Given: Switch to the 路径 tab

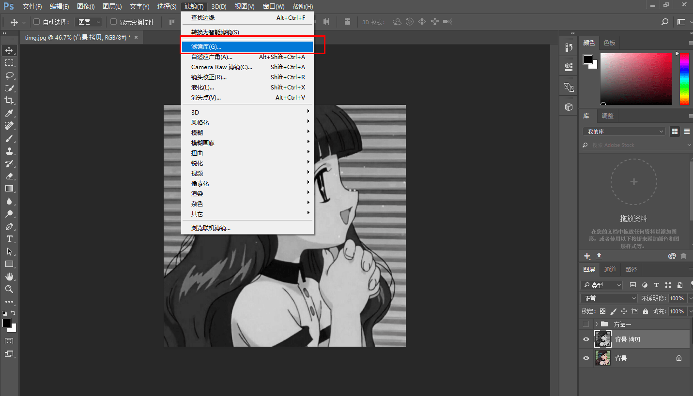Looking at the screenshot, I should (x=631, y=269).
